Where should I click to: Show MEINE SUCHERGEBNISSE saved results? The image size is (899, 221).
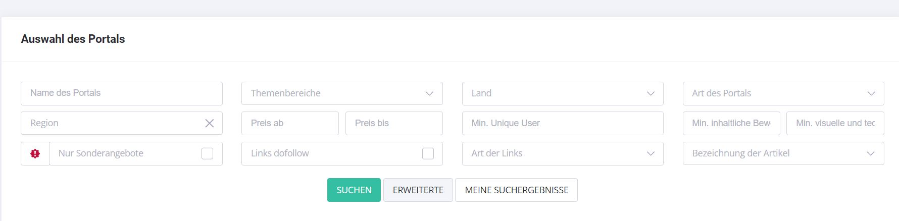[516, 190]
